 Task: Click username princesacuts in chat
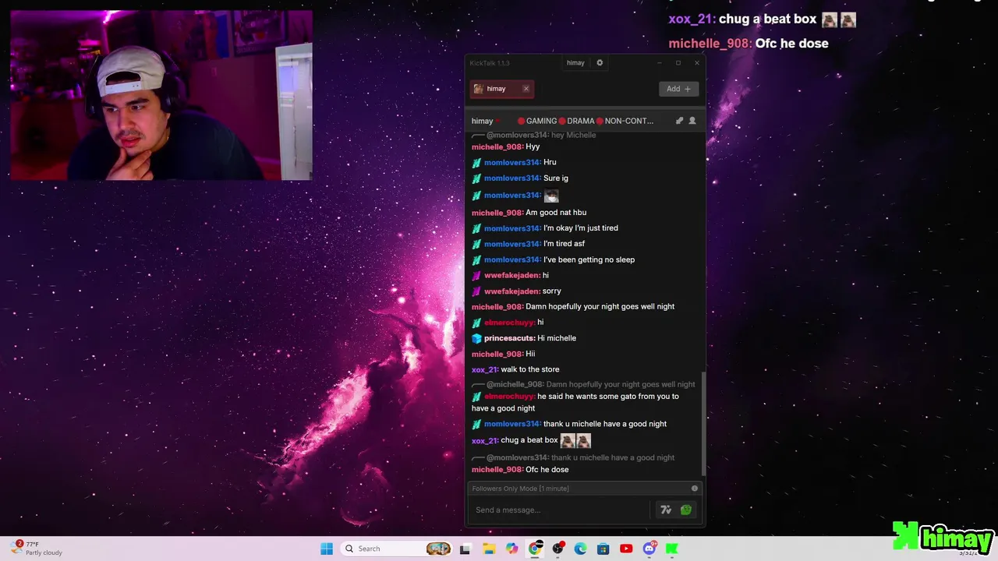point(509,338)
